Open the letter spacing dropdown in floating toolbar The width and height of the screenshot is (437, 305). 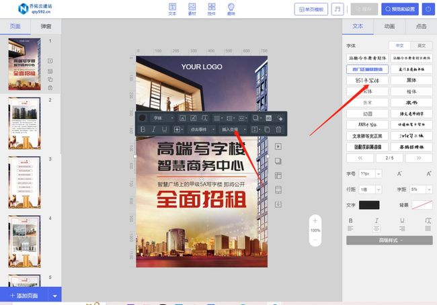(x=243, y=118)
